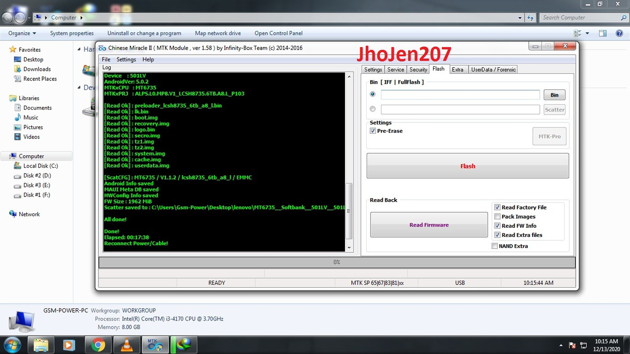Launch Windows Media Player from taskbar
Image resolution: width=630 pixels, height=354 pixels.
pos(68,345)
